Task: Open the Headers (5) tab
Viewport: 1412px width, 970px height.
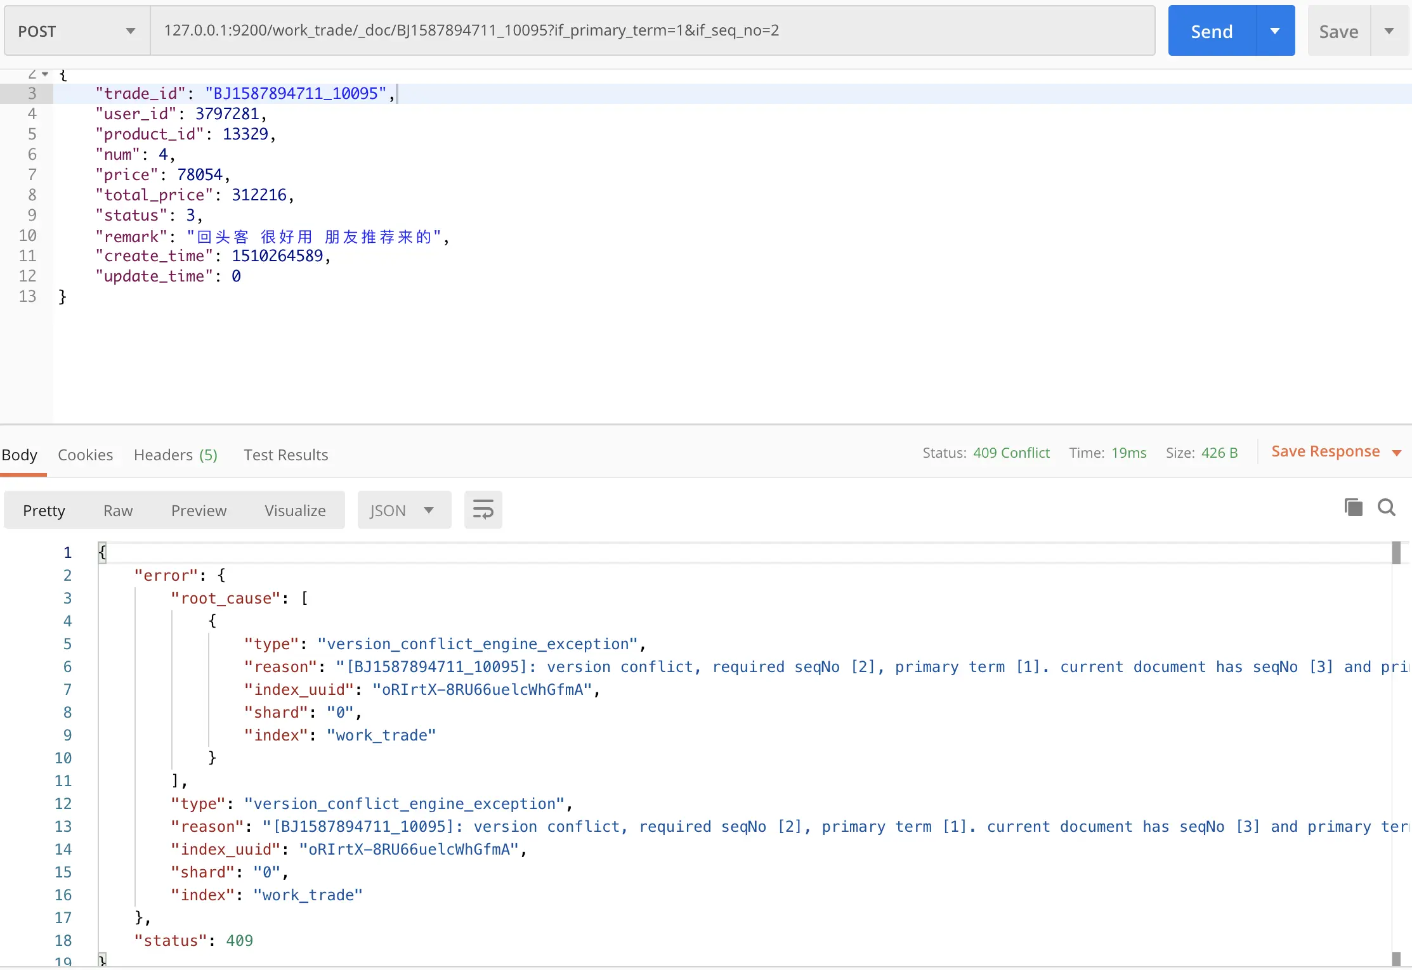Action: click(175, 455)
